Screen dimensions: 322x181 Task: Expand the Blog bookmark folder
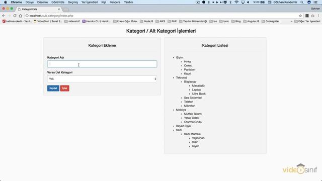pos(236,21)
